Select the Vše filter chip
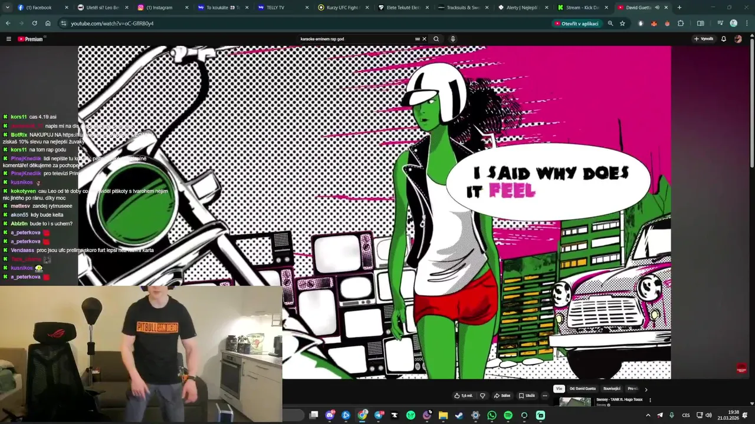The width and height of the screenshot is (755, 424). (x=559, y=389)
